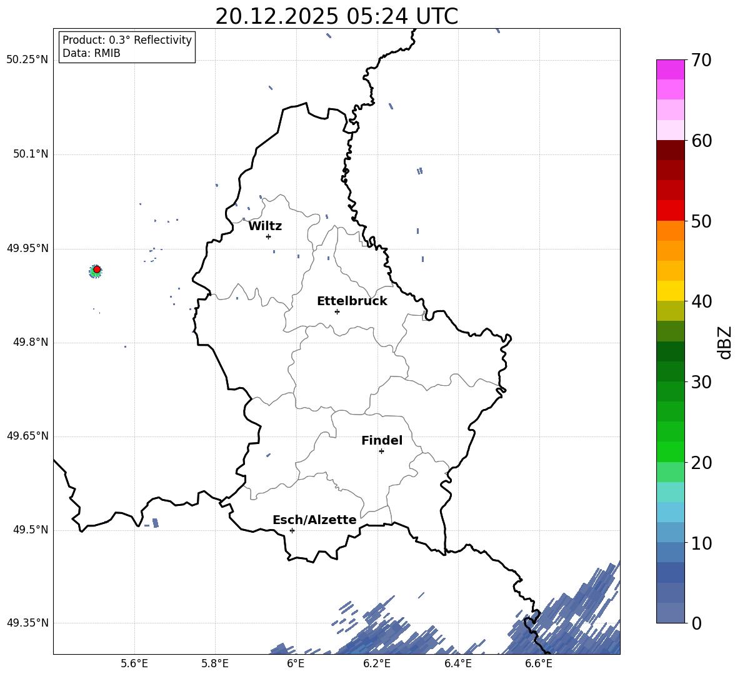Click the 40 value on colorbar
Screen dimensions: 740x676
pyautogui.click(x=701, y=301)
